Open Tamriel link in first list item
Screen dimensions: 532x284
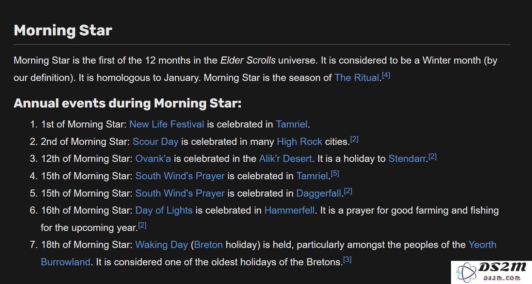[x=291, y=124]
